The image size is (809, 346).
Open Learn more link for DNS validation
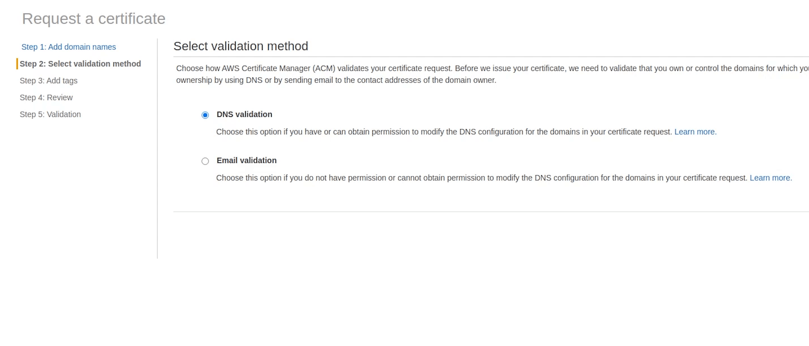695,132
